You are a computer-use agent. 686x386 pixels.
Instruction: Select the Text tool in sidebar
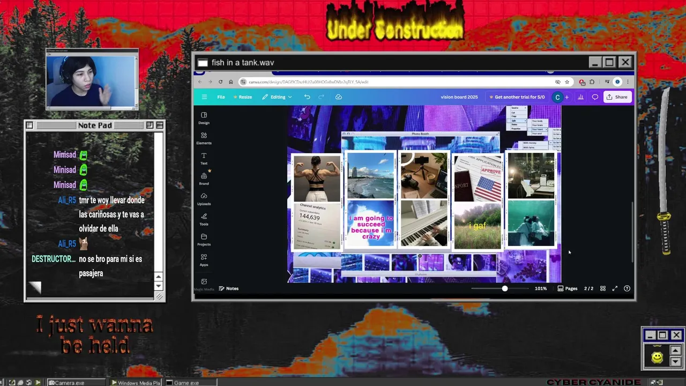click(204, 159)
